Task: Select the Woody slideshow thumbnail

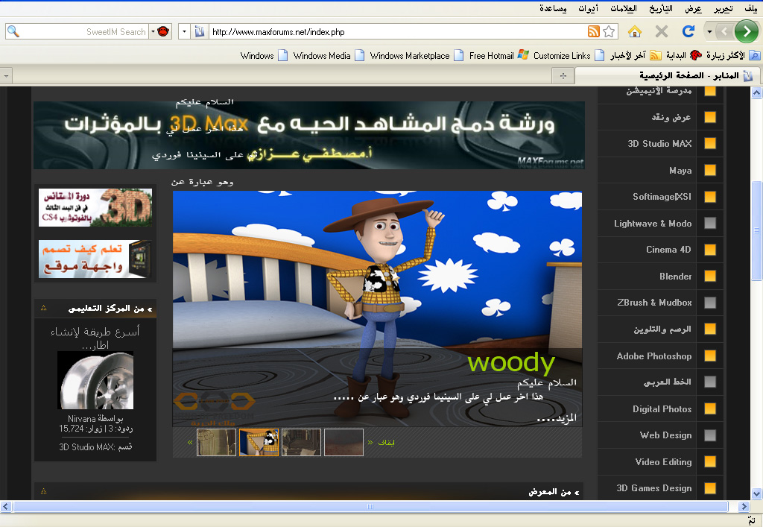Action: click(x=259, y=442)
